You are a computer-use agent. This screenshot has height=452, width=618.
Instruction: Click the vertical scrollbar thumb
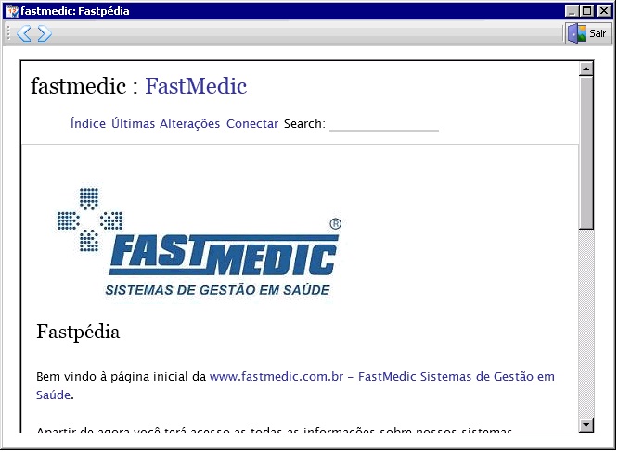pos(586,153)
